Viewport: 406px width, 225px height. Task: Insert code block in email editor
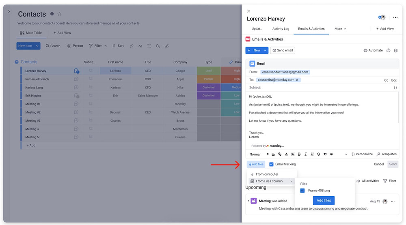click(331, 154)
